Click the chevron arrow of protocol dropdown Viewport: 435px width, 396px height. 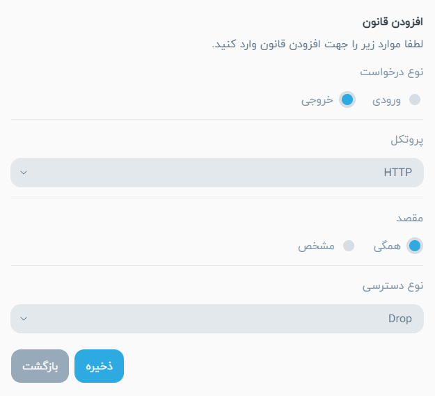tap(24, 173)
